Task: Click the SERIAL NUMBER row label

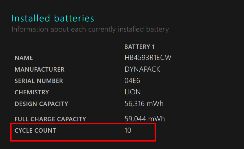Action: pyautogui.click(x=39, y=81)
